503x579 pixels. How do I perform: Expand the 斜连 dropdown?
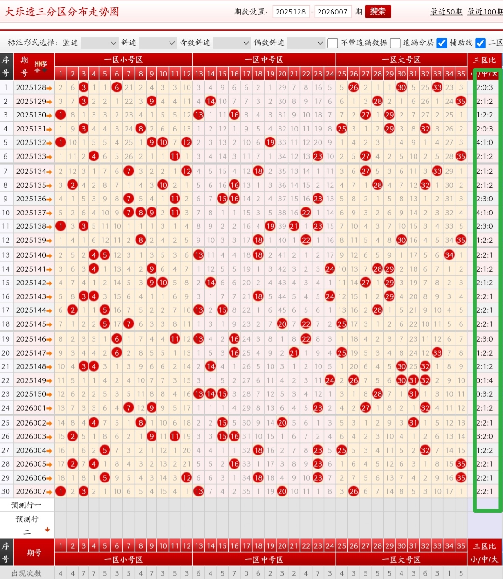[x=158, y=43]
